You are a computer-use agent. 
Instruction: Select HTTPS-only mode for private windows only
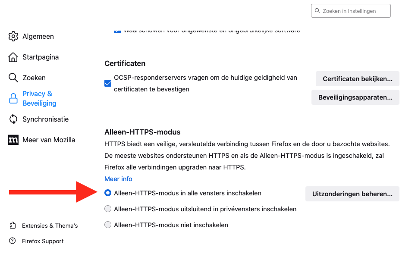point(108,209)
